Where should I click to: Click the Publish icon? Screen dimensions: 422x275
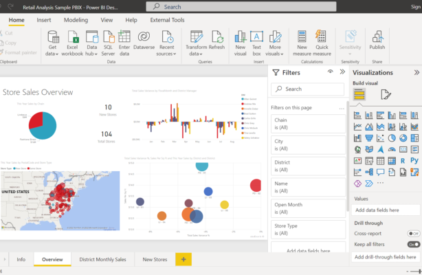(377, 36)
